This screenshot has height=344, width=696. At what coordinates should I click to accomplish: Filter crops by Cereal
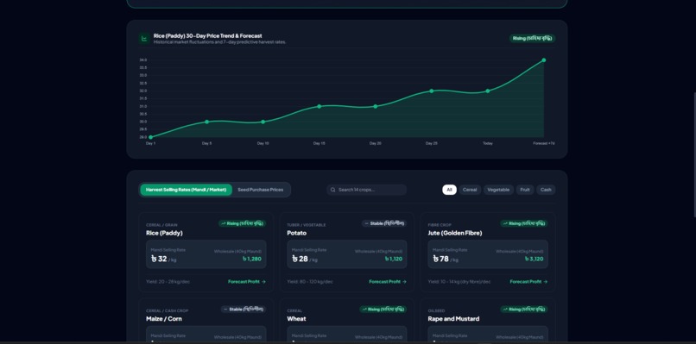(470, 190)
